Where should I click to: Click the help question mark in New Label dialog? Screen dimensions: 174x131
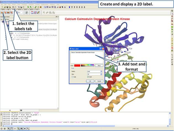coord(100,49)
